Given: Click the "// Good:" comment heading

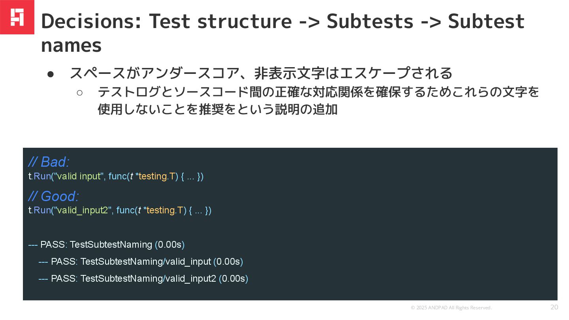Looking at the screenshot, I should [53, 196].
